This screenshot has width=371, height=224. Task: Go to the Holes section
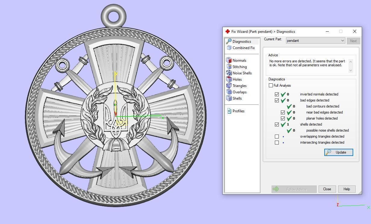pos(237,79)
